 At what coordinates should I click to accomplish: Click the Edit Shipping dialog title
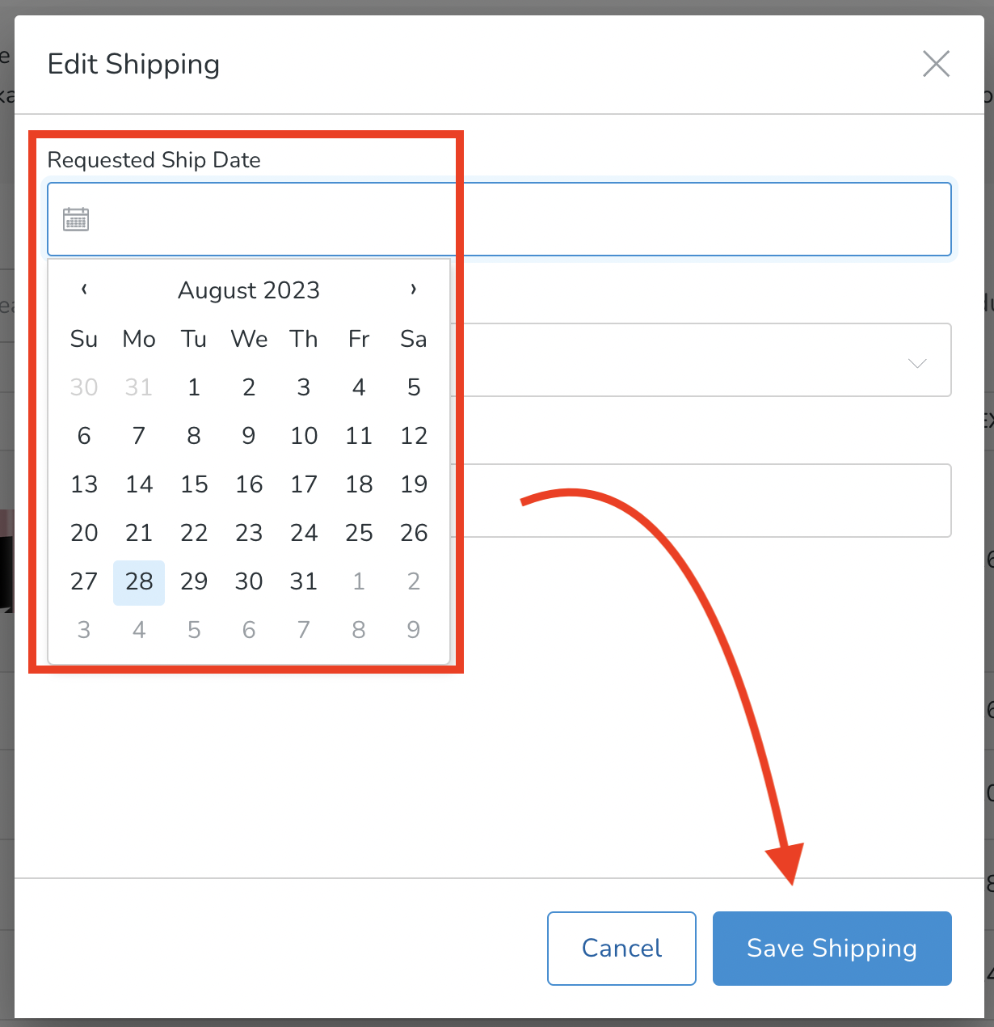[x=133, y=64]
